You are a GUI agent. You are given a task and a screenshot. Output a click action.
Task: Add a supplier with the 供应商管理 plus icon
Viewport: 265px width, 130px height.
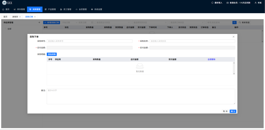click(x=39, y=22)
